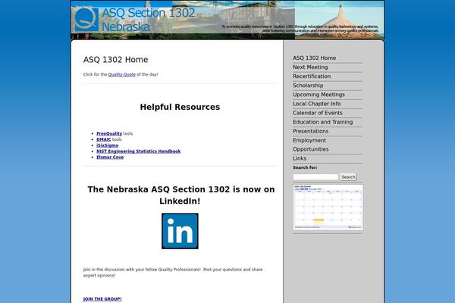The width and height of the screenshot is (455, 303).
Task: Click the ASQ logo in the header
Action: point(86,20)
